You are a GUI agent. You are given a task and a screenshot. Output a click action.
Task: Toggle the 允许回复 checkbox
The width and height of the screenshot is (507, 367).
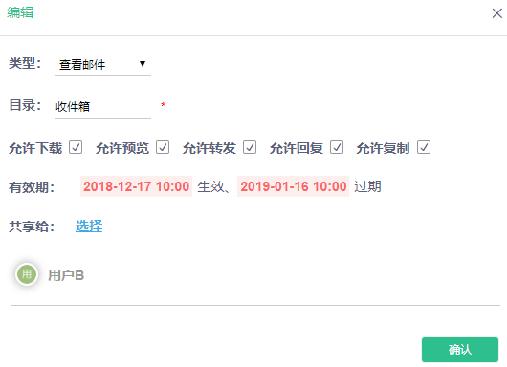[337, 147]
